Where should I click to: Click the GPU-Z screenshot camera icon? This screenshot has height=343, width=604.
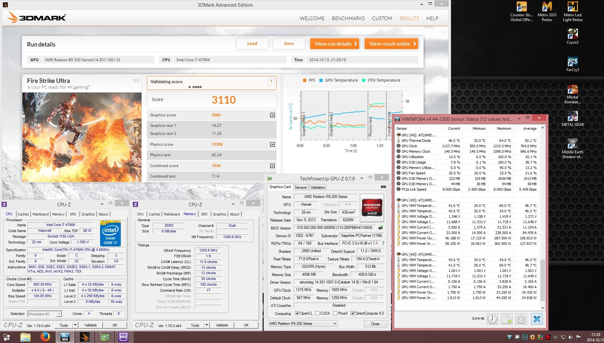383,187
